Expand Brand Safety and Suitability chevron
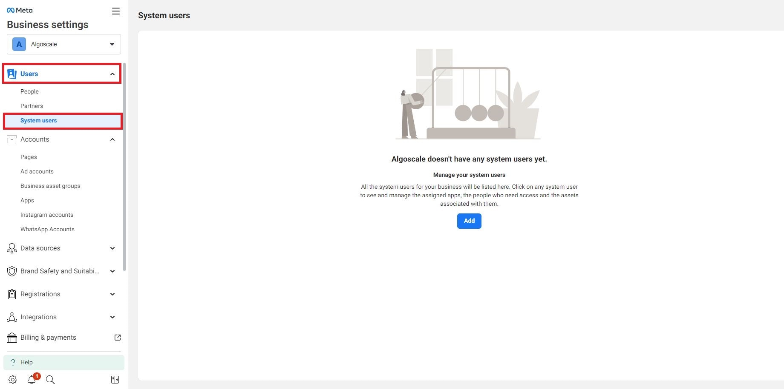 click(112, 271)
